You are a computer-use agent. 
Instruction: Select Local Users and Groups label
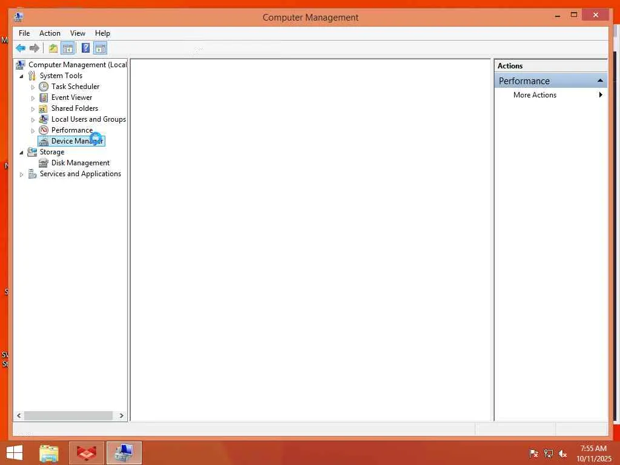[x=88, y=119]
